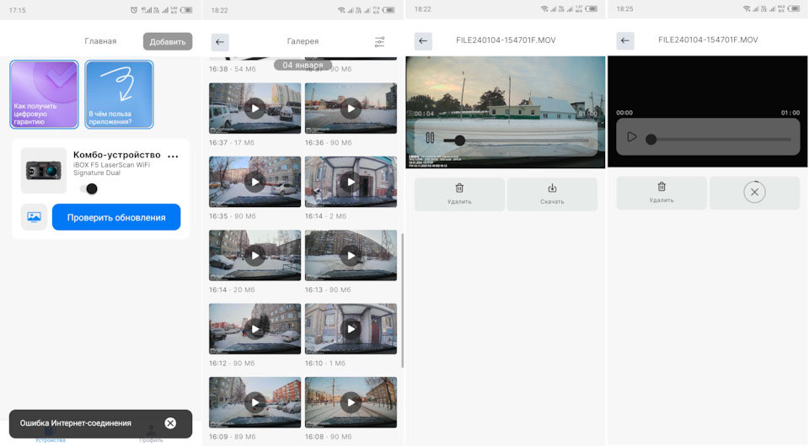Open the Как получить цифровую гарантию card
The height and width of the screenshot is (446, 809).
45,94
